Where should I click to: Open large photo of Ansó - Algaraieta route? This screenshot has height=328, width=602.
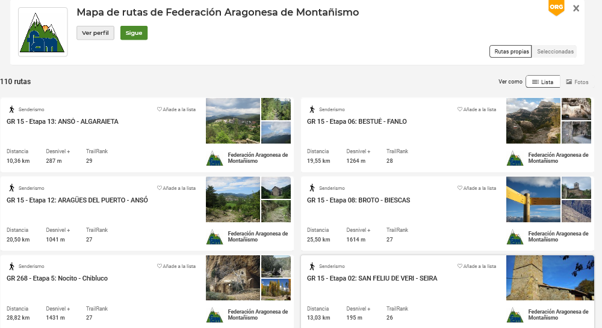(233, 121)
